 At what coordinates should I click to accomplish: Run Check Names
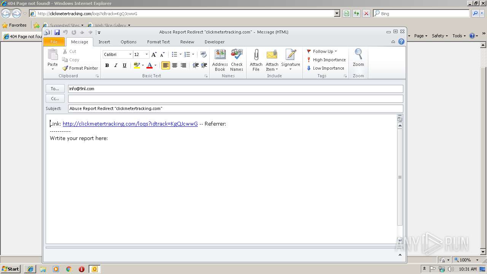coord(237,60)
